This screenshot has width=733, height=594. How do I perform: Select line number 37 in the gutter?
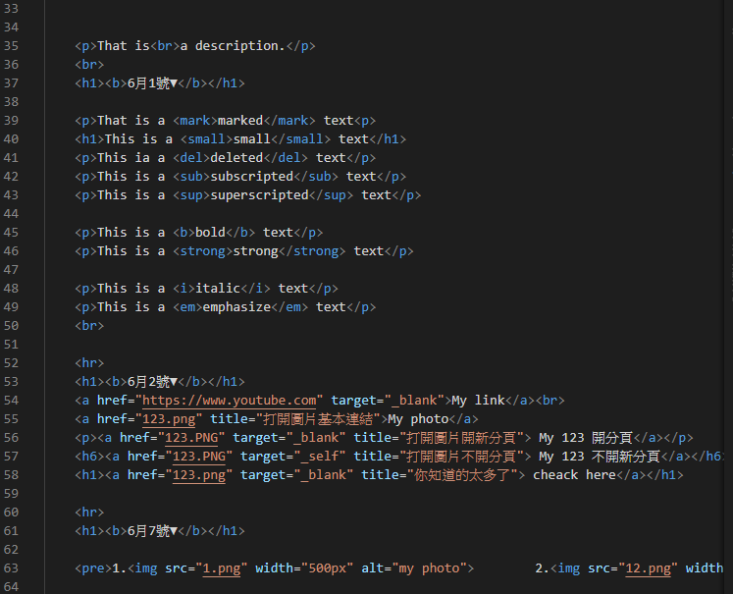point(11,83)
